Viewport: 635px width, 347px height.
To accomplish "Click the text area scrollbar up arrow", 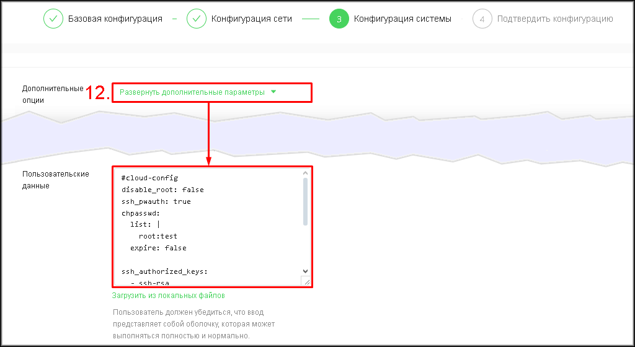I will [x=304, y=175].
